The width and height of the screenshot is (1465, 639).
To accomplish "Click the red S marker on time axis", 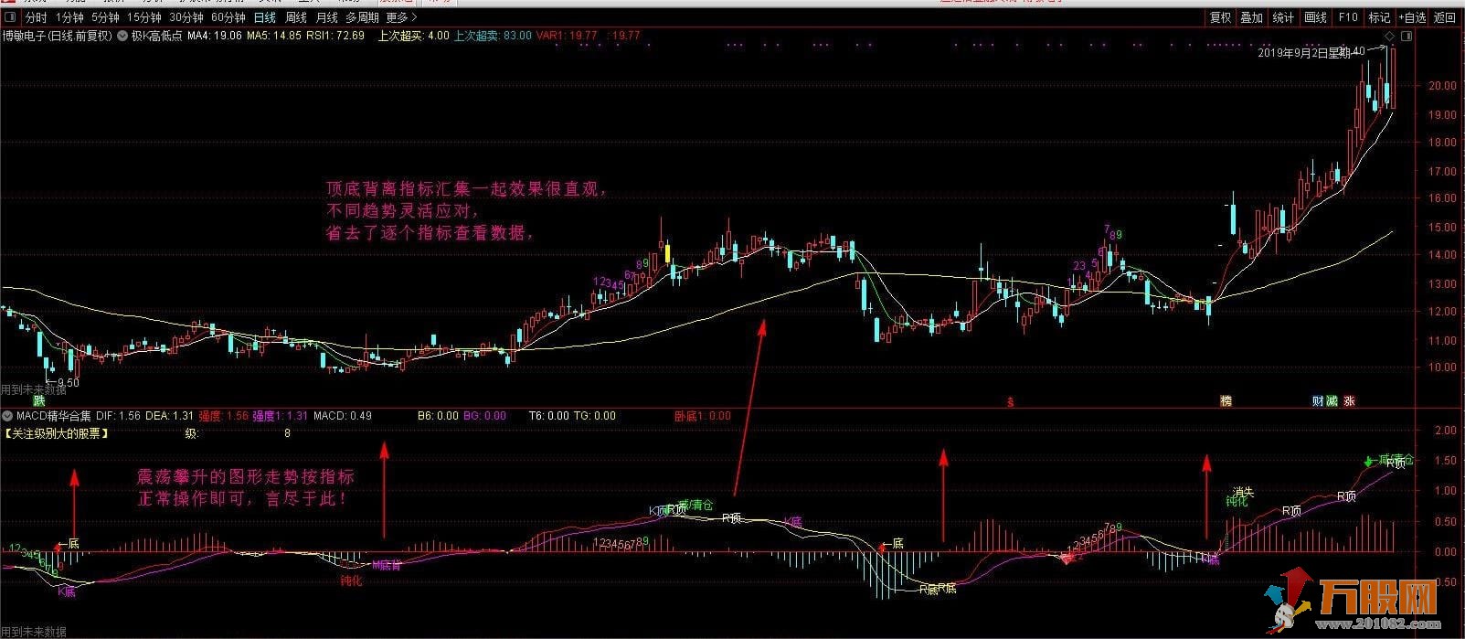I will 1010,401.
